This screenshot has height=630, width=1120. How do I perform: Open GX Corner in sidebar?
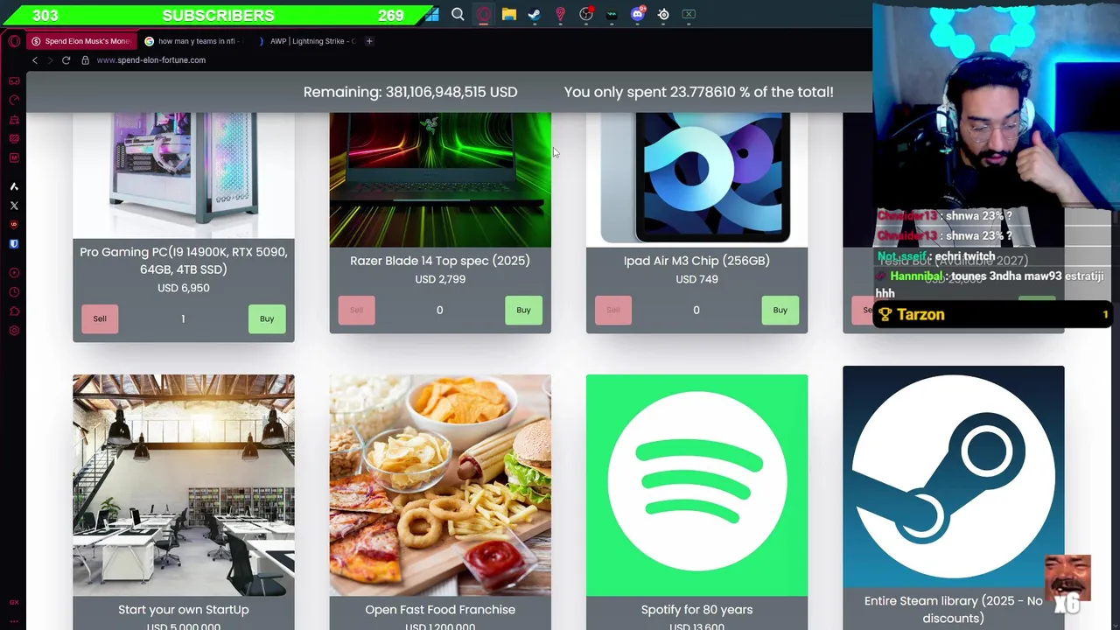[x=14, y=80]
